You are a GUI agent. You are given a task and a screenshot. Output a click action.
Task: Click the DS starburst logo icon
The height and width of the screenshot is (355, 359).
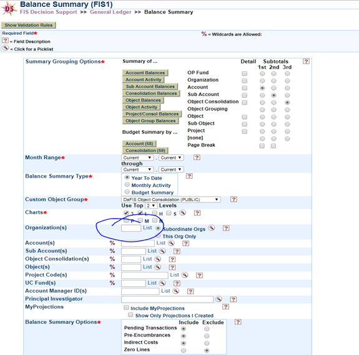click(9, 9)
